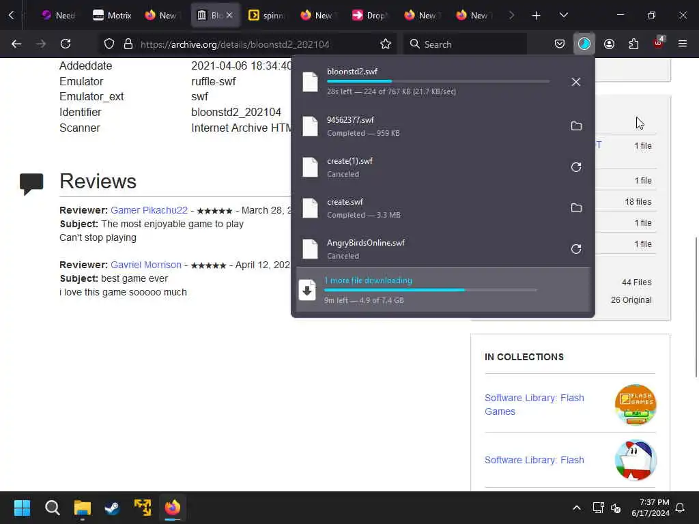Click the site lock icon
This screenshot has width=699, height=524.
(128, 44)
